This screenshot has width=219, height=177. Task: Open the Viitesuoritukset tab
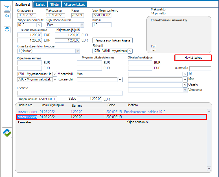(x=75, y=5)
